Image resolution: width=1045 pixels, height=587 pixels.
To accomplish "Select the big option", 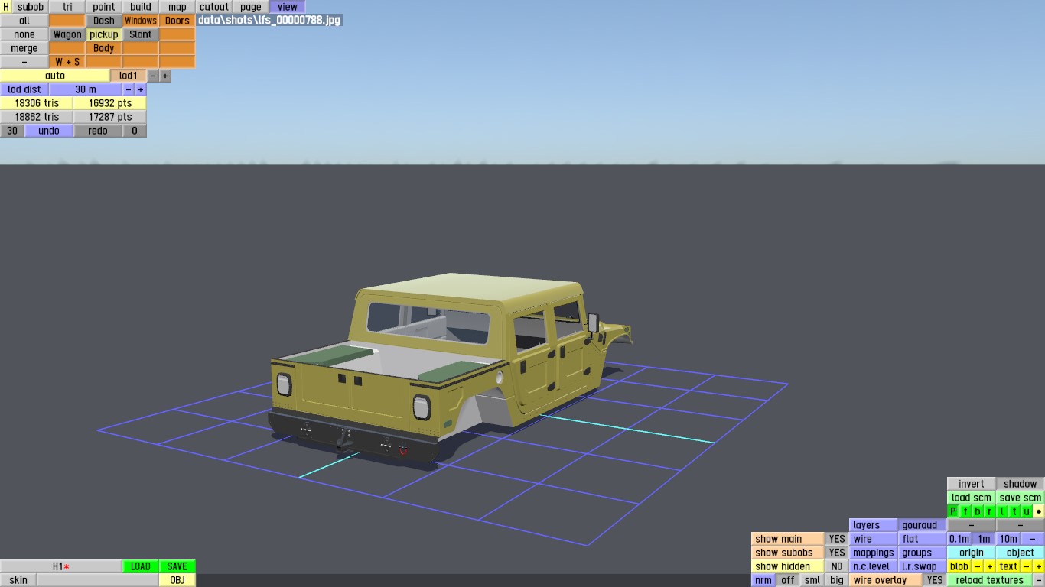I will [x=837, y=580].
